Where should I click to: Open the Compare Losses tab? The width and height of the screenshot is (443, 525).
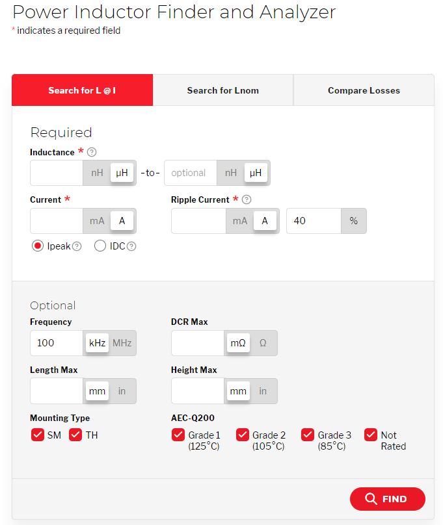[364, 90]
